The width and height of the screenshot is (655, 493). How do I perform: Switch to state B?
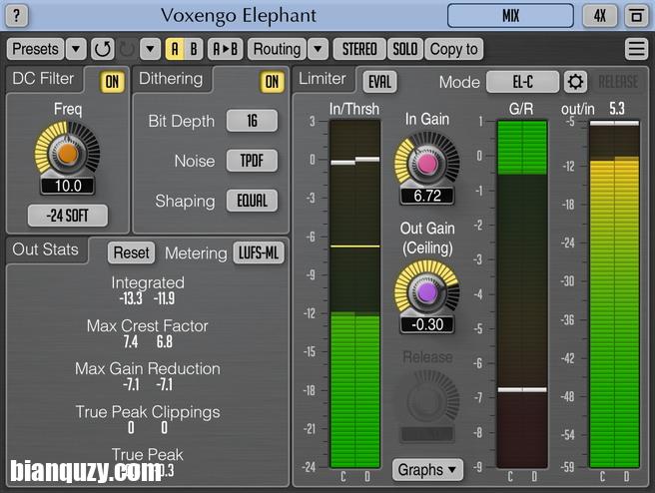click(x=194, y=49)
